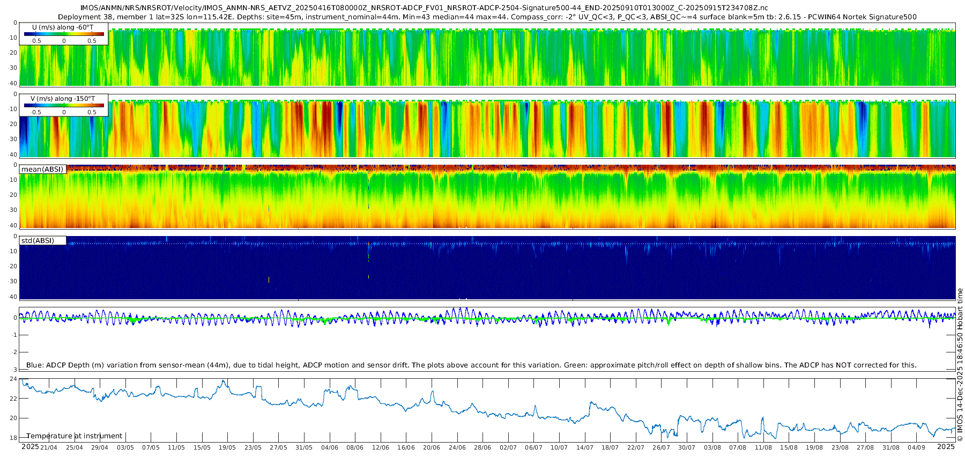Click the 10/07 date tick label

coord(559,447)
